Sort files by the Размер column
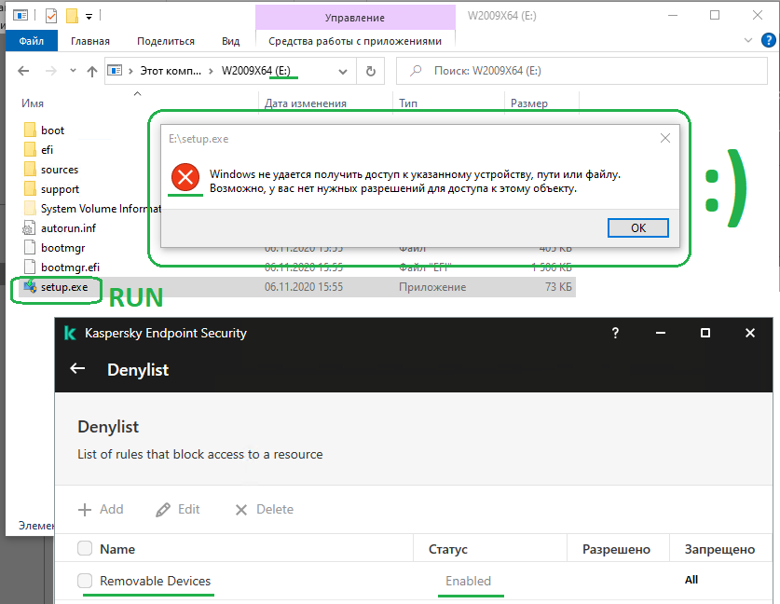 [x=528, y=103]
